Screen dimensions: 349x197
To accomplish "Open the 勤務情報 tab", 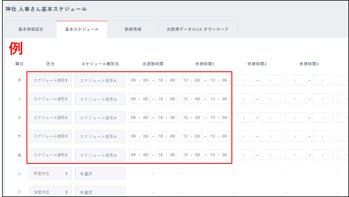I will point(133,29).
